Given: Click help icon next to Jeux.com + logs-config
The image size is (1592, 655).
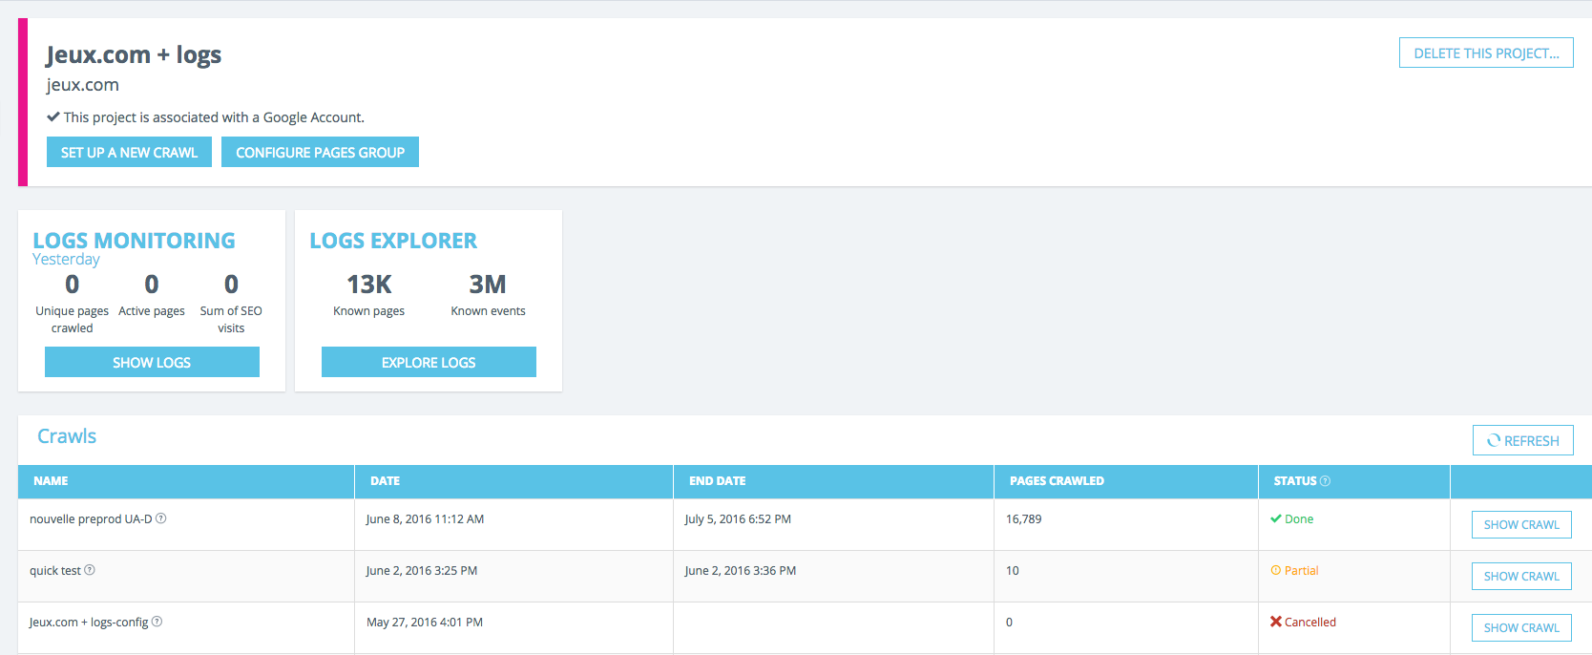Looking at the screenshot, I should (x=157, y=622).
